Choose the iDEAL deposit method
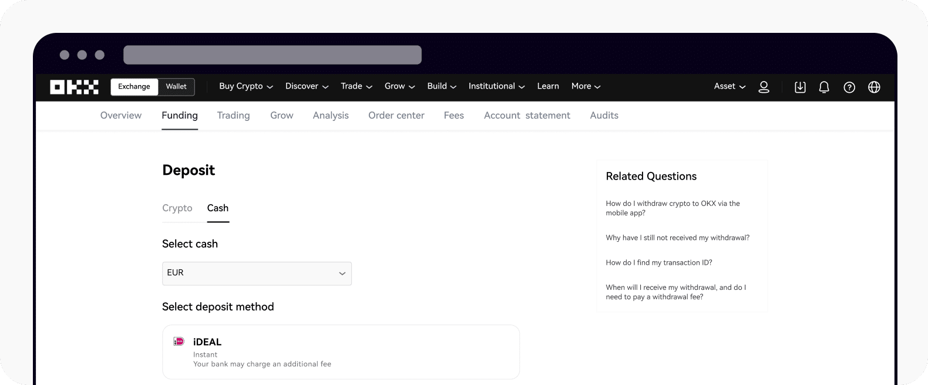928x385 pixels. [341, 352]
